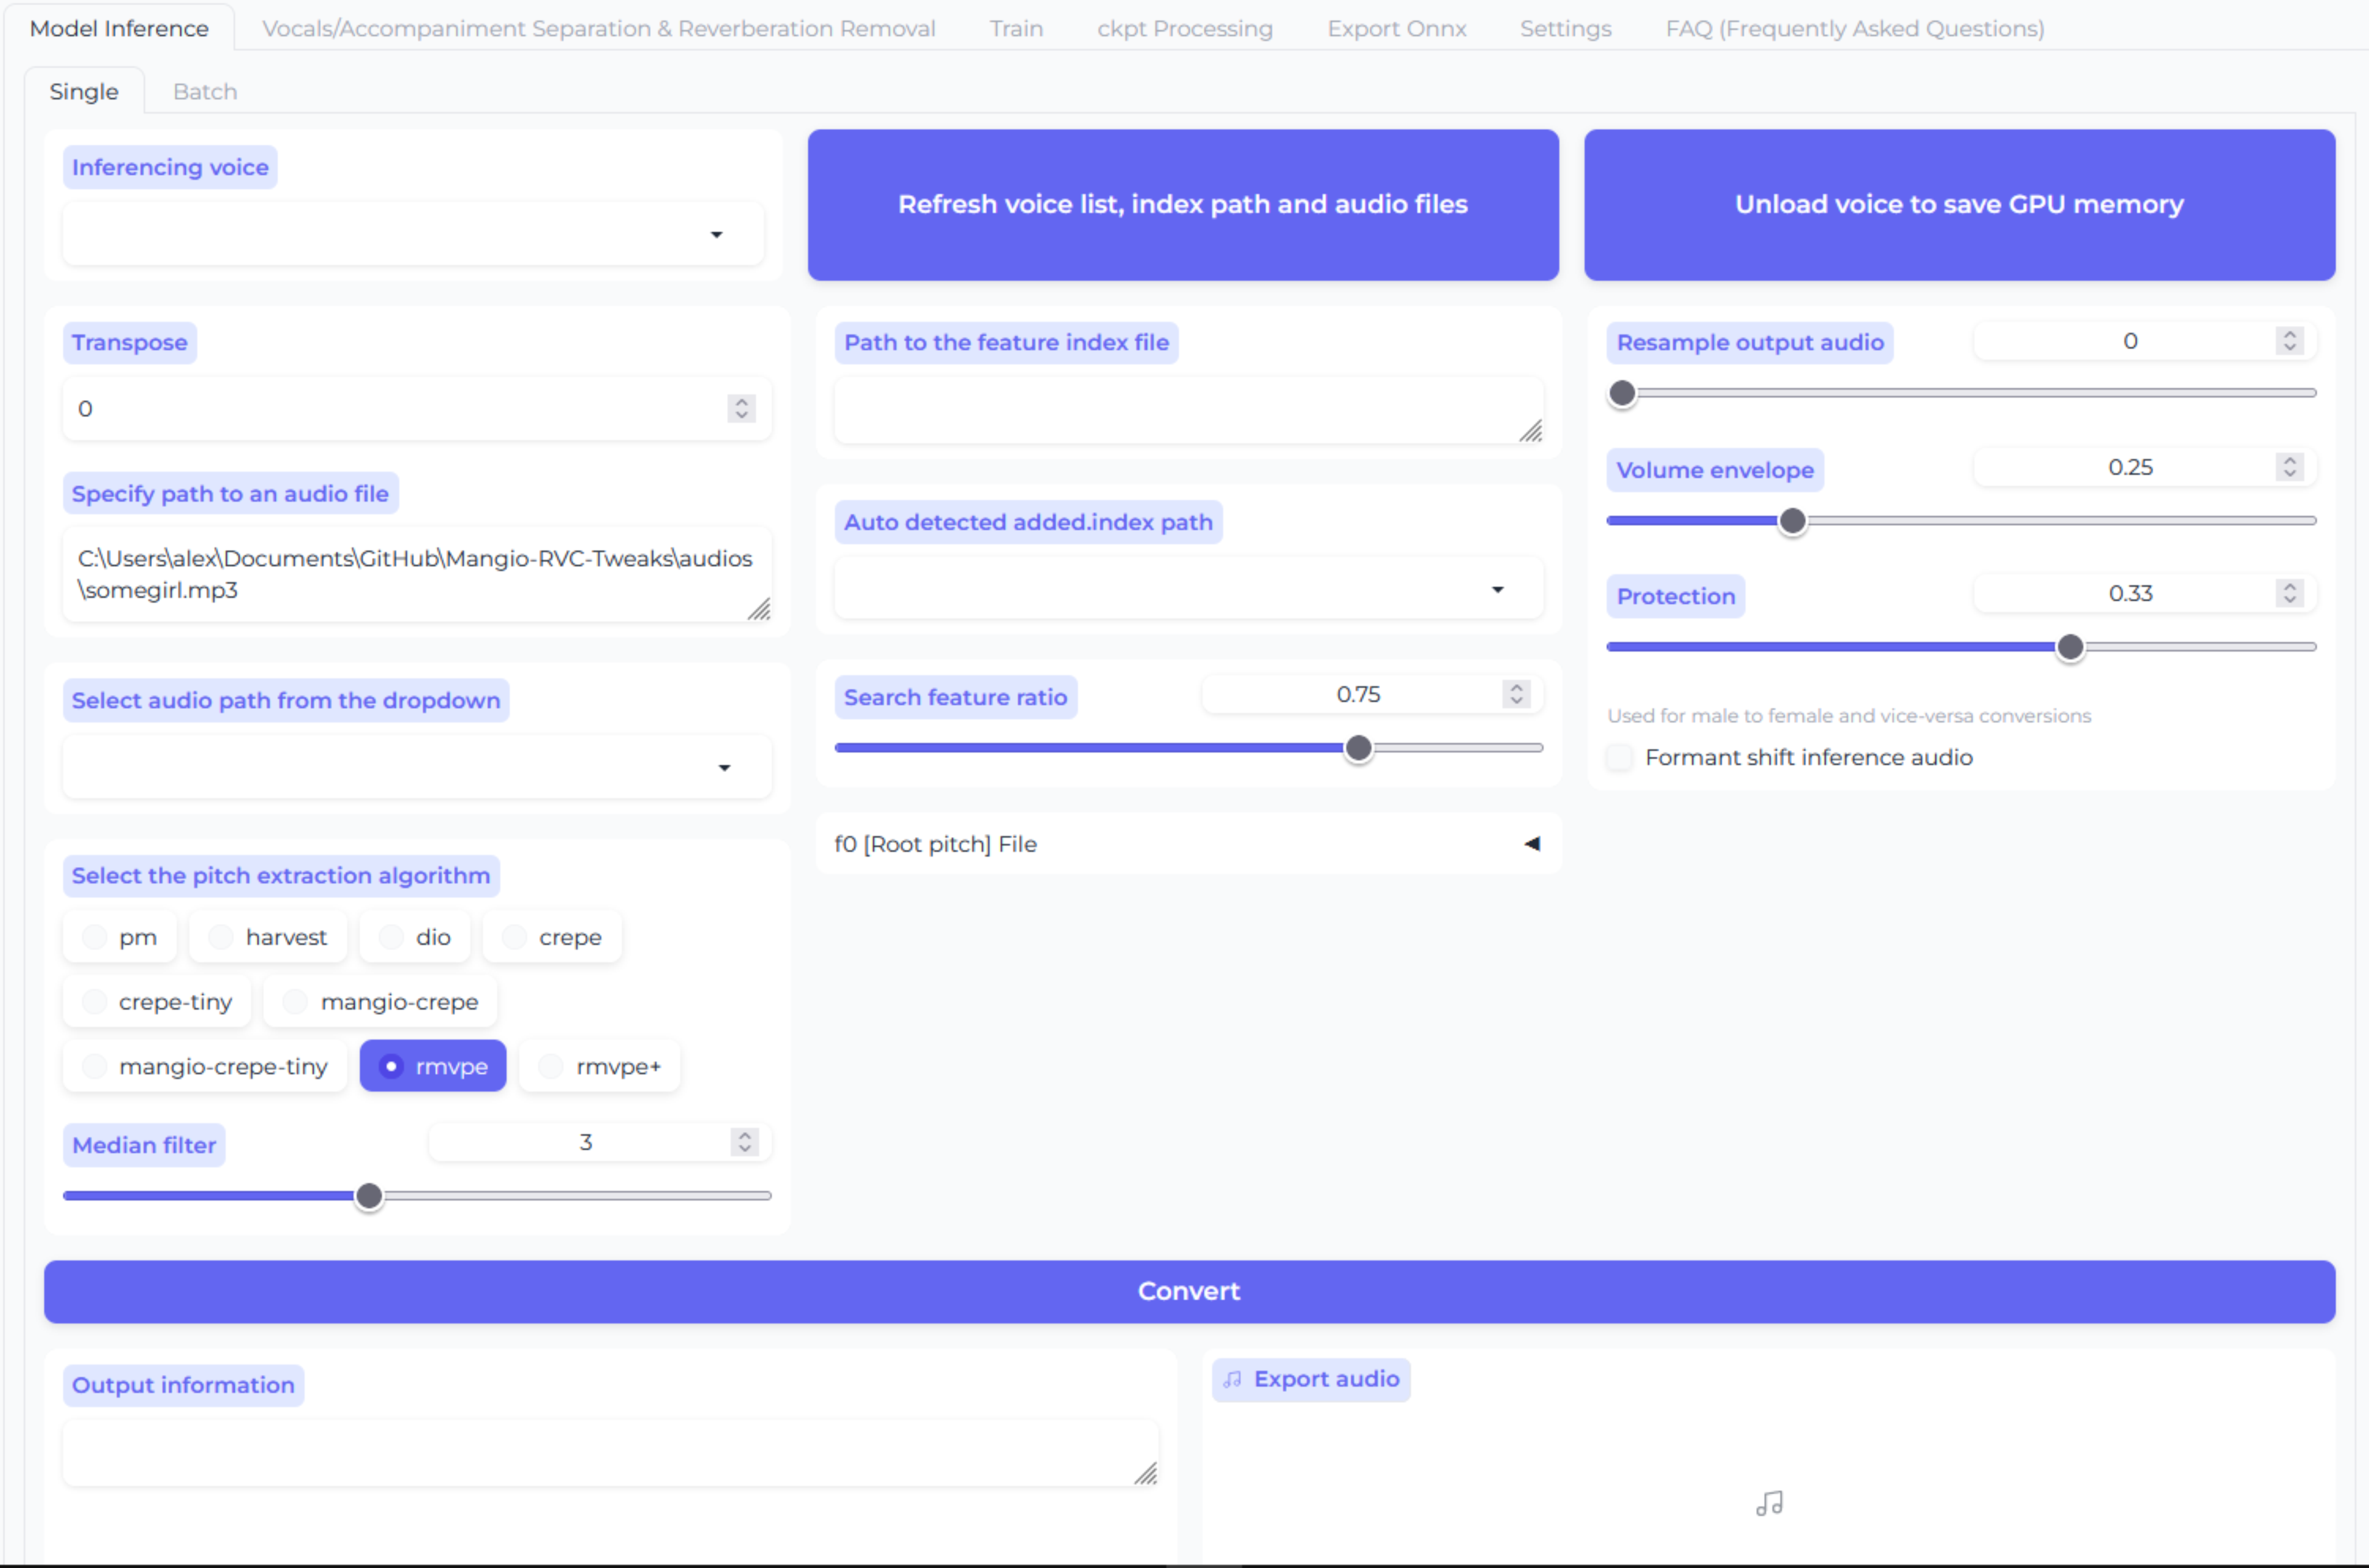Click the Median filter value field showing 3
The width and height of the screenshot is (2369, 1568).
coord(600,1142)
